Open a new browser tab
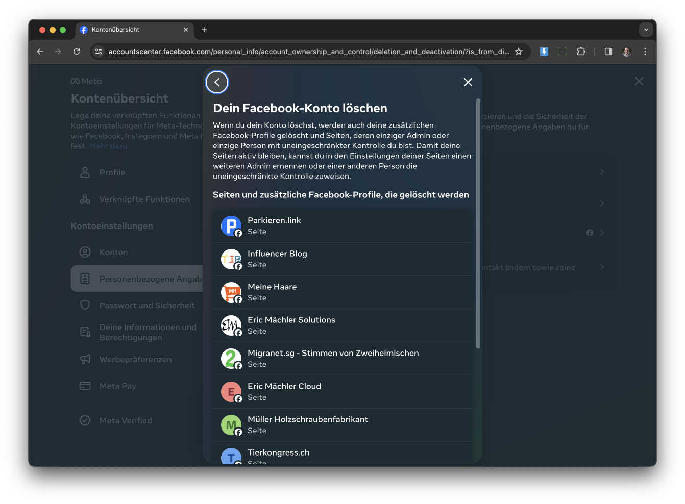 coord(204,30)
